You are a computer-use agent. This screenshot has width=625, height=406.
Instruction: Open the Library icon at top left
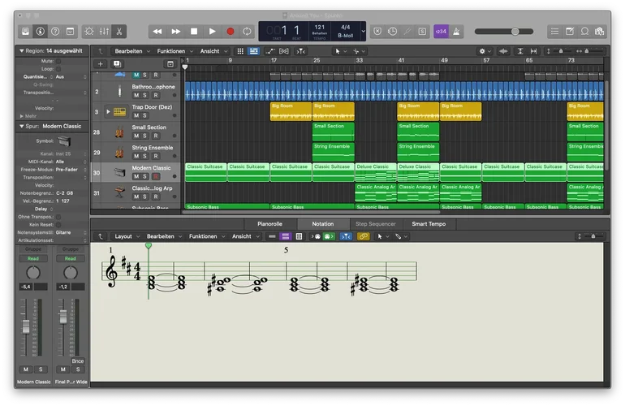click(x=25, y=32)
